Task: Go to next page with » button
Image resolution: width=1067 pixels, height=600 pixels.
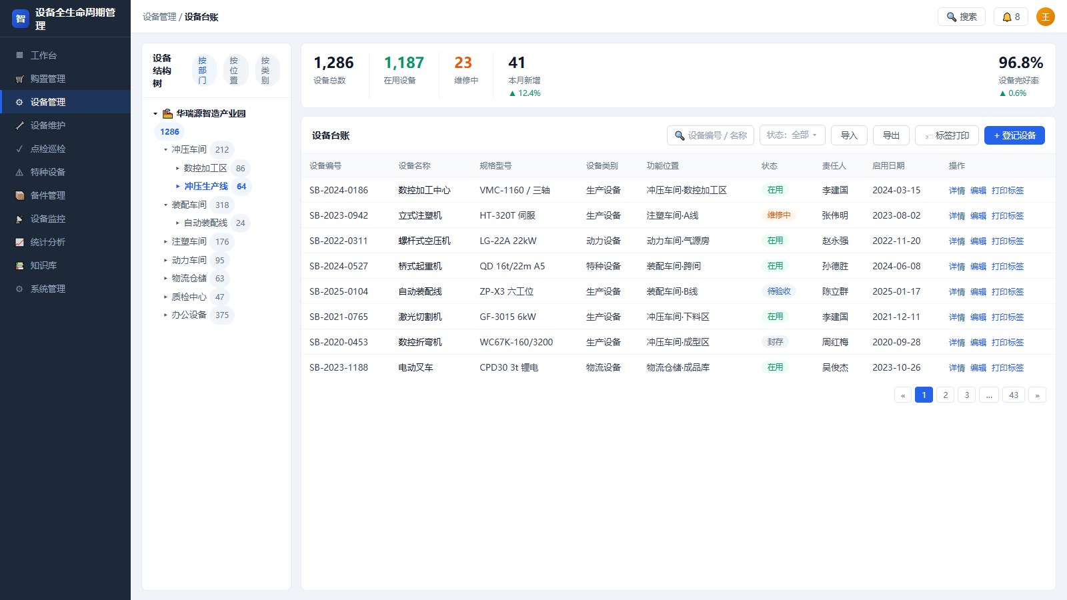Action: (x=1037, y=395)
